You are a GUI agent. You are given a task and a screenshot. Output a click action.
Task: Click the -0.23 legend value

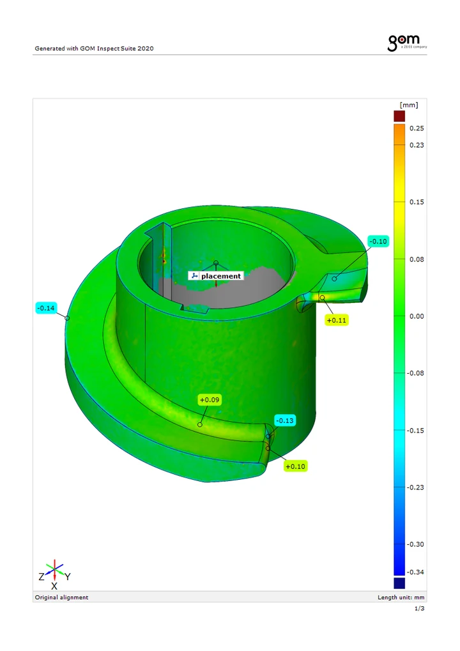(415, 487)
